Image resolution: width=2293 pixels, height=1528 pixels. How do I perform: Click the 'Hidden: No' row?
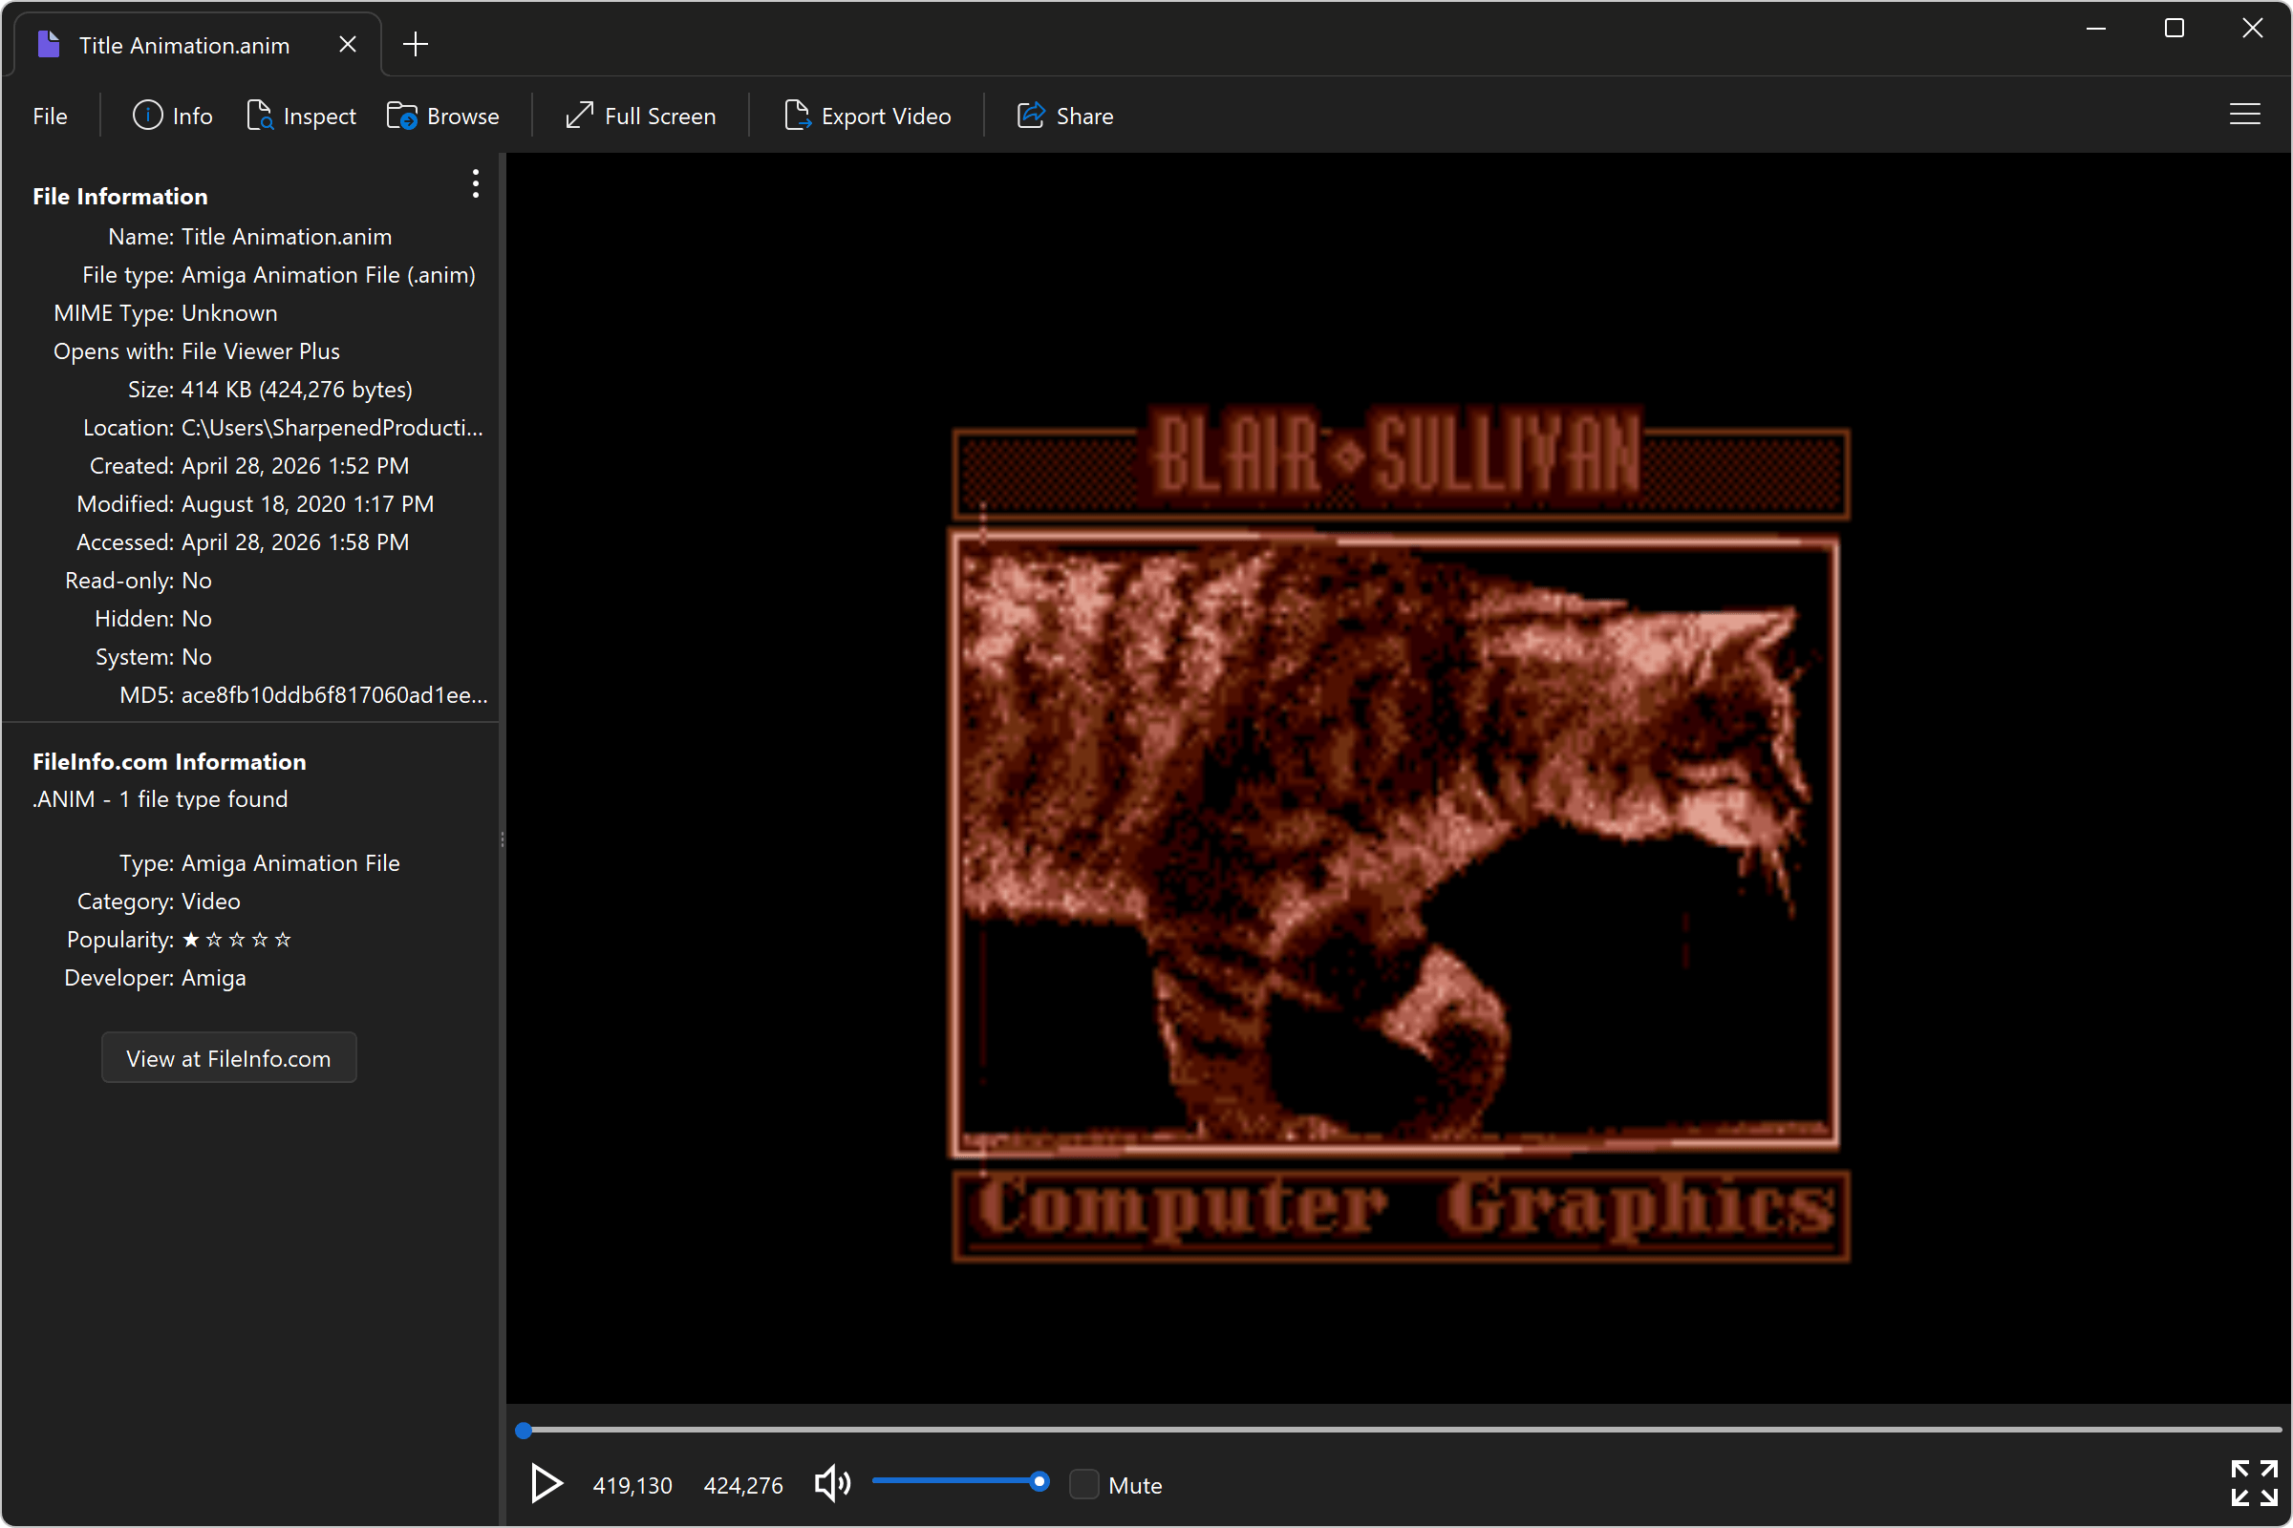click(153, 619)
